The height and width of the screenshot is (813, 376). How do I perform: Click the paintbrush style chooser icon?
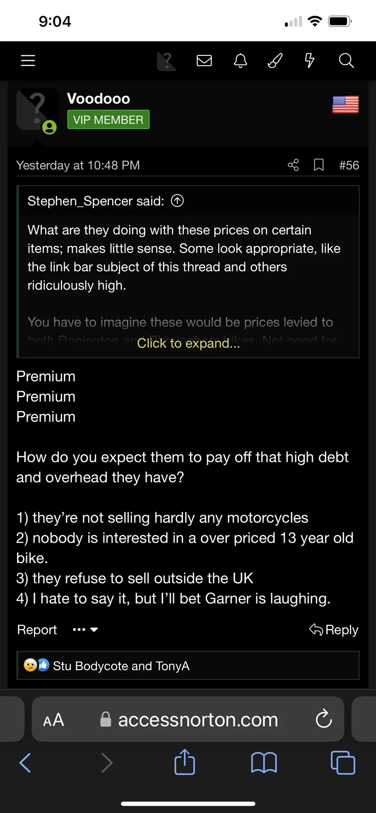275,61
